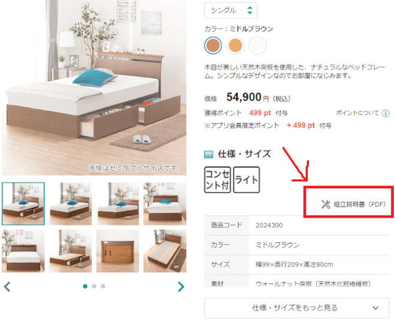Choose the light orange color swatch
This screenshot has width=395, height=333.
[235, 45]
